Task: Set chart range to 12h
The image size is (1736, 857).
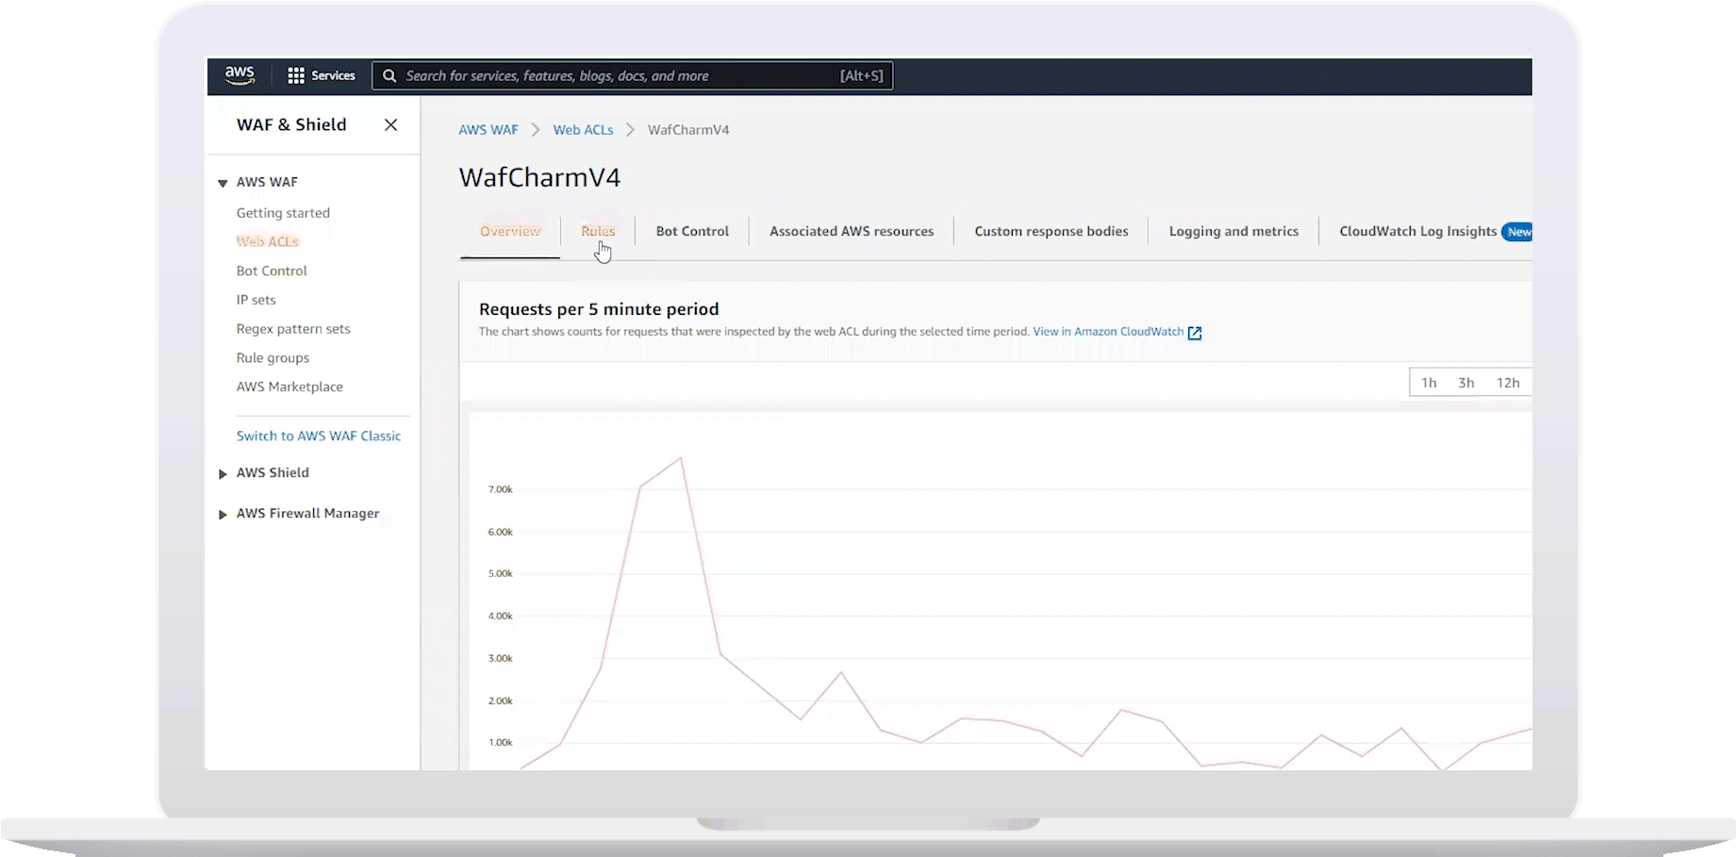Action: coord(1508,383)
